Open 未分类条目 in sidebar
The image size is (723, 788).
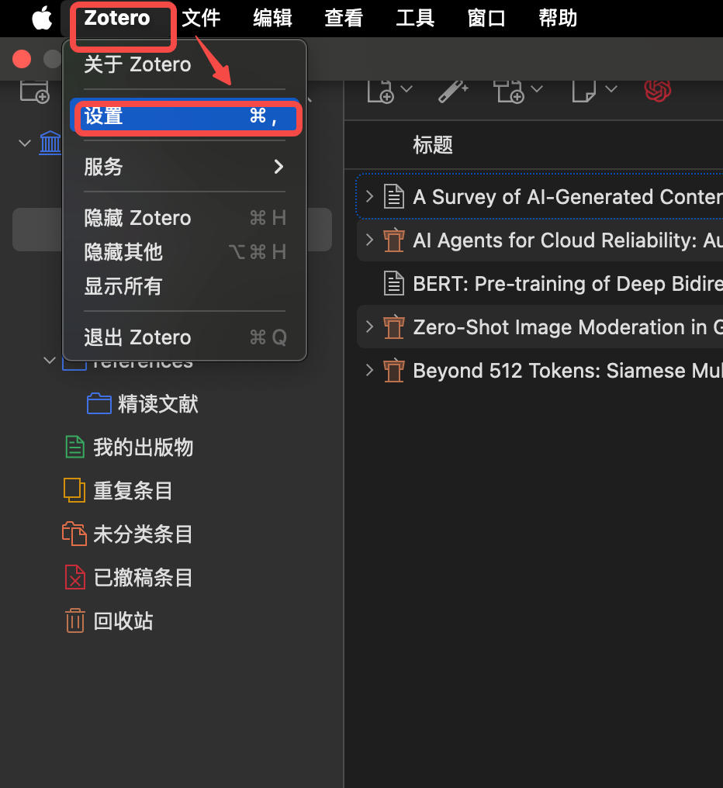[x=144, y=534]
